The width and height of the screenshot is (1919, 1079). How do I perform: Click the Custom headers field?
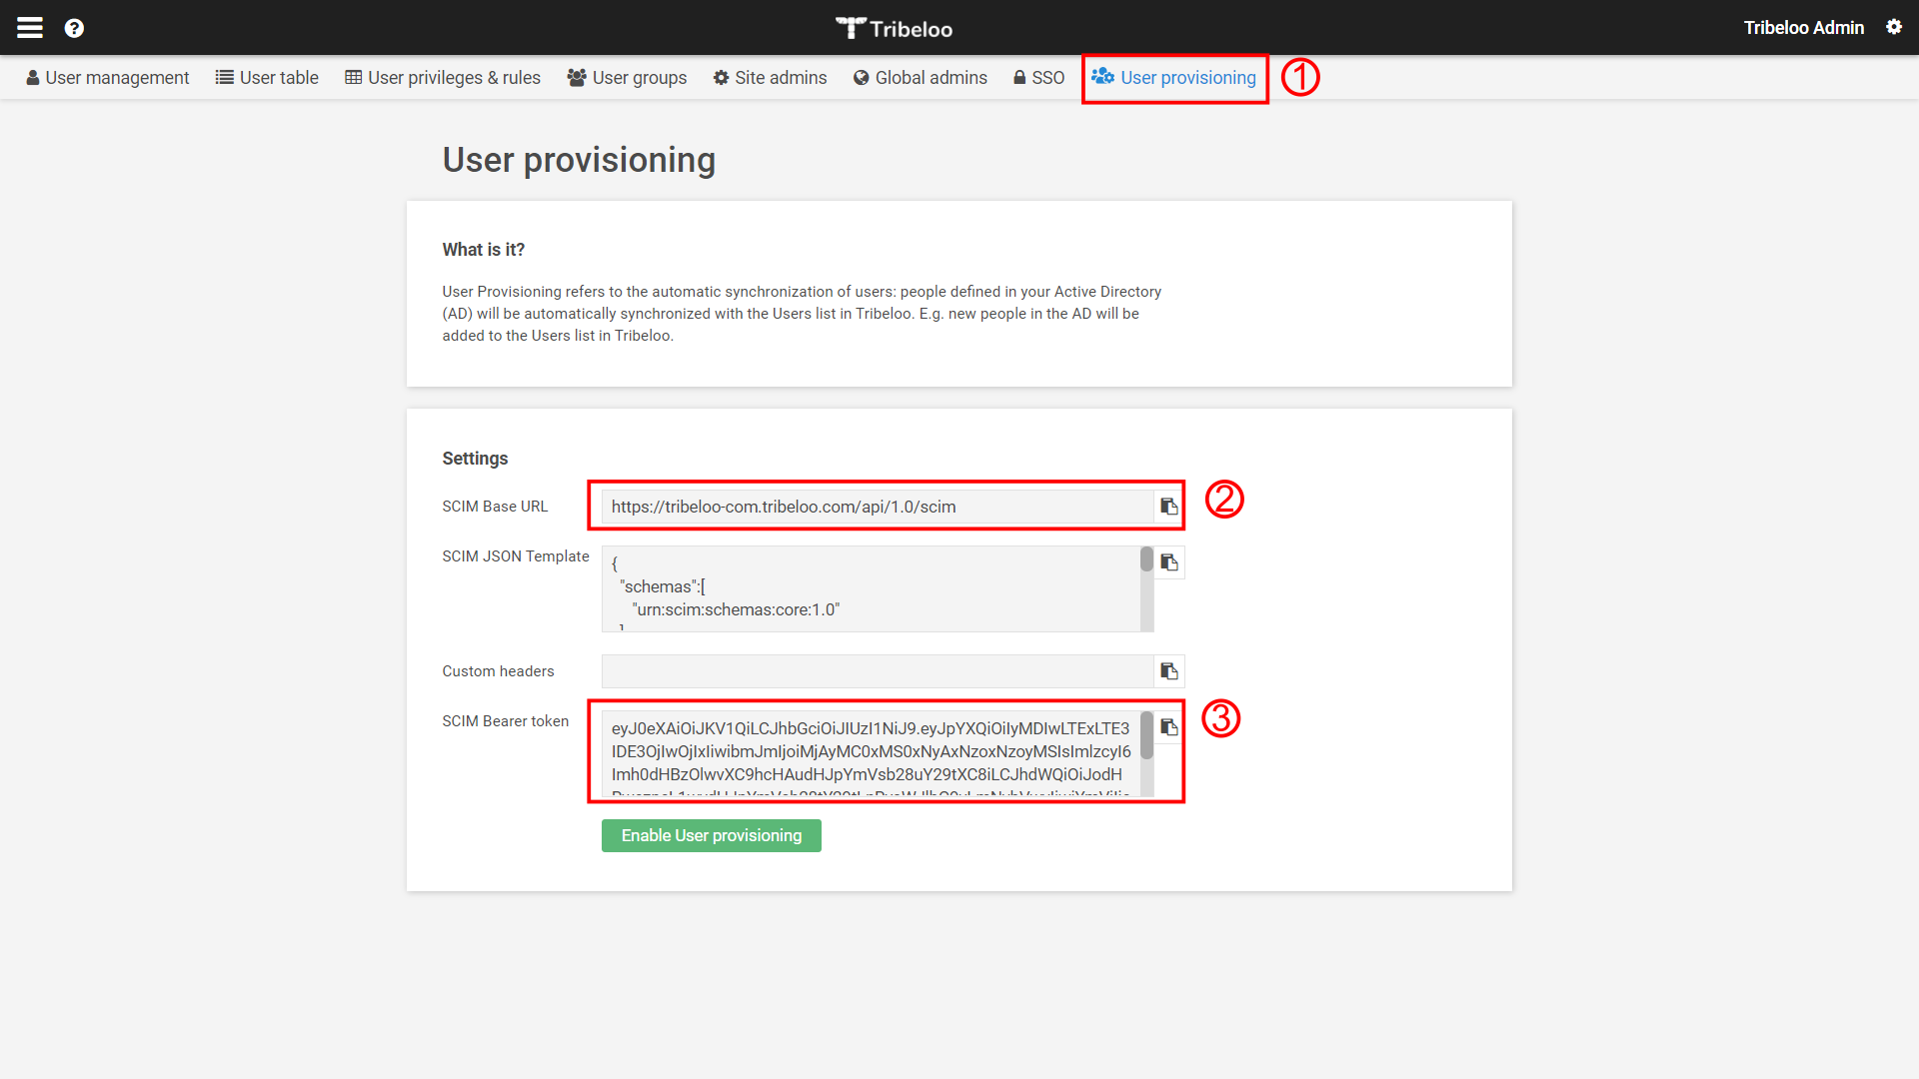[878, 671]
